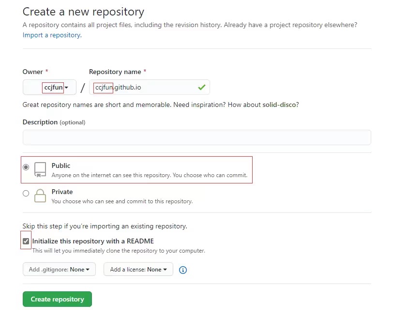Screen dimensions: 394x316
Task: Select the Private radio button
Action: [26, 194]
